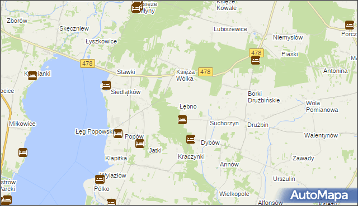Click the Wola Pomianowa label
The width and height of the screenshot is (358, 206).
322,106
